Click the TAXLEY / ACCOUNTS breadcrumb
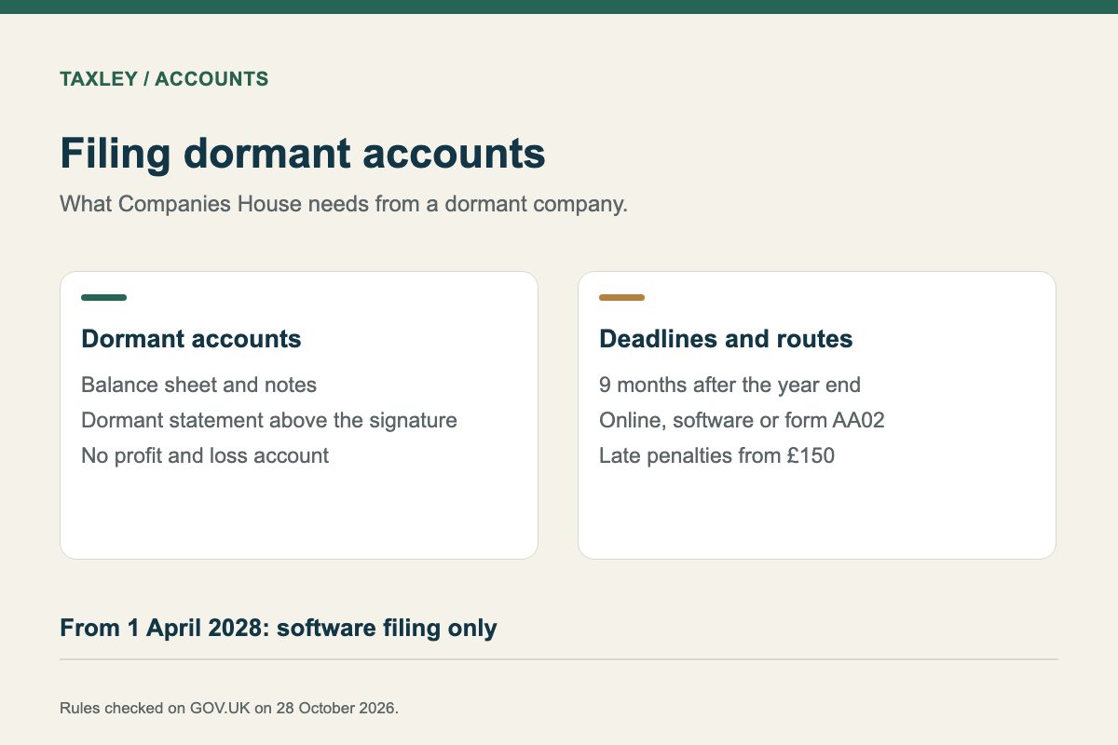This screenshot has height=745, width=1118. [x=164, y=79]
